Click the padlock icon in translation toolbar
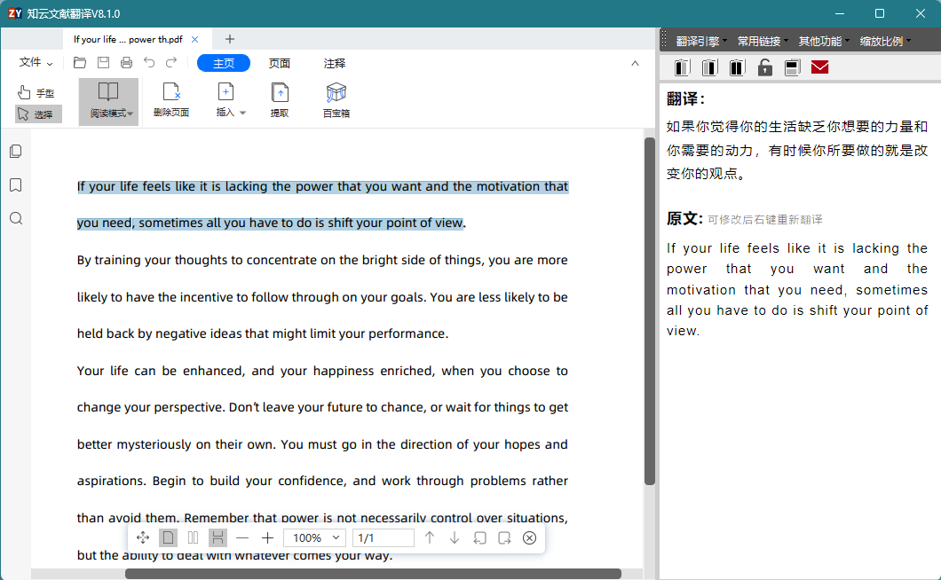Image resolution: width=941 pixels, height=580 pixels. point(764,67)
